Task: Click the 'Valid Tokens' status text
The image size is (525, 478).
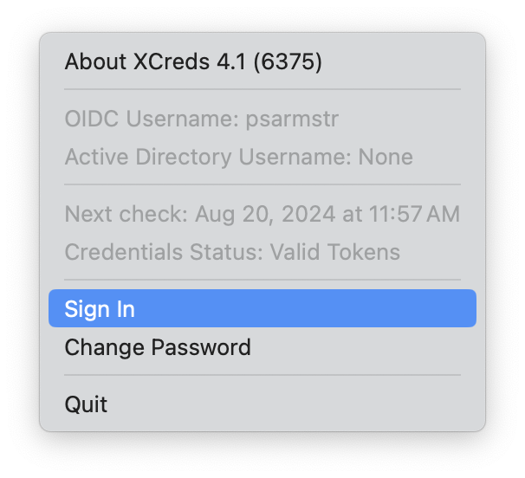Action: tap(334, 253)
